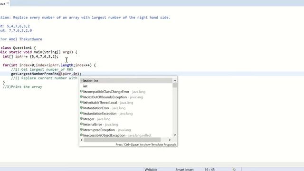Click the main method signature line

coord(38,52)
